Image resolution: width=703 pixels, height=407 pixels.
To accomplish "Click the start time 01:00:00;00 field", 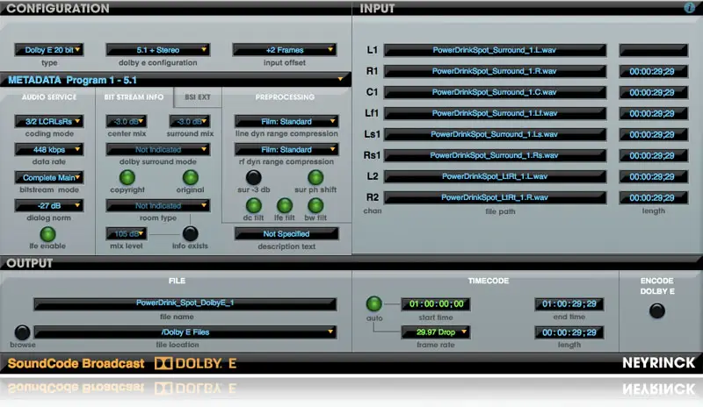I will 435,304.
